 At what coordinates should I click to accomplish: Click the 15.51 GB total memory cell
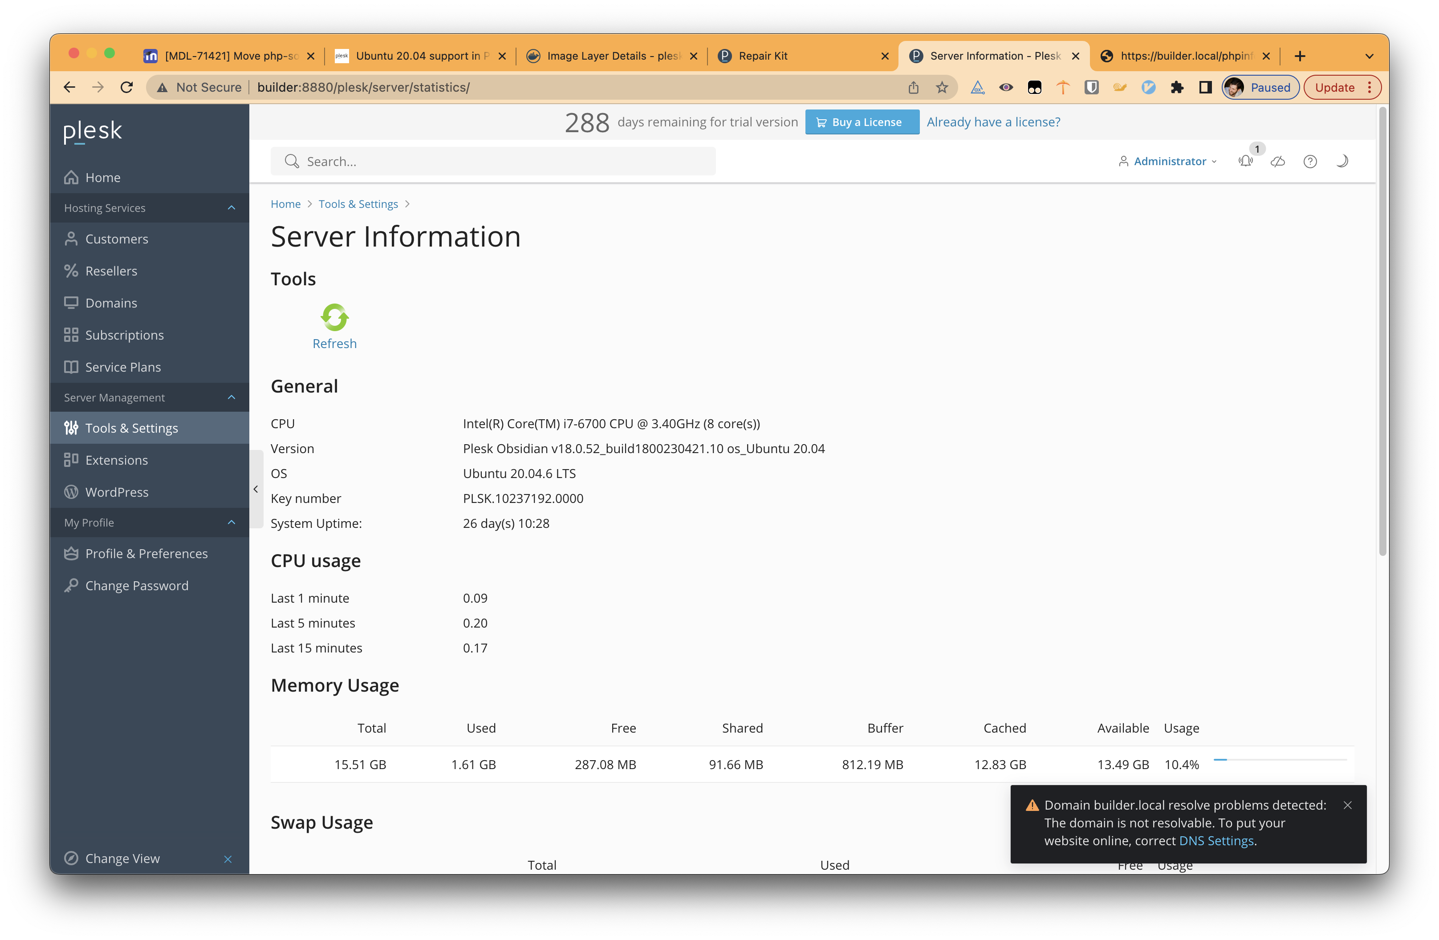point(360,765)
